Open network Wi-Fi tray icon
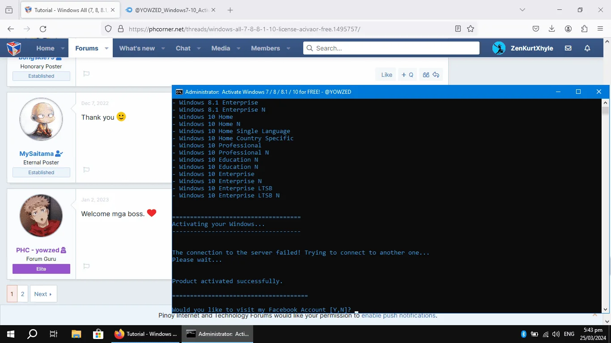The image size is (611, 343). coord(546,334)
